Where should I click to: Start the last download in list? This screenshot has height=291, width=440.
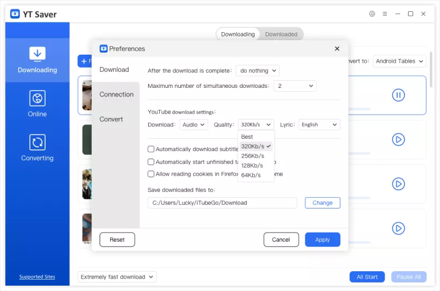point(398,228)
